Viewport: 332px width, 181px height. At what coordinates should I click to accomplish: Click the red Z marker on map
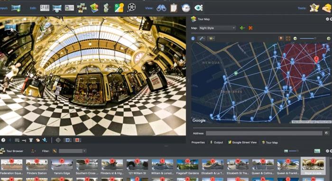click(316, 59)
